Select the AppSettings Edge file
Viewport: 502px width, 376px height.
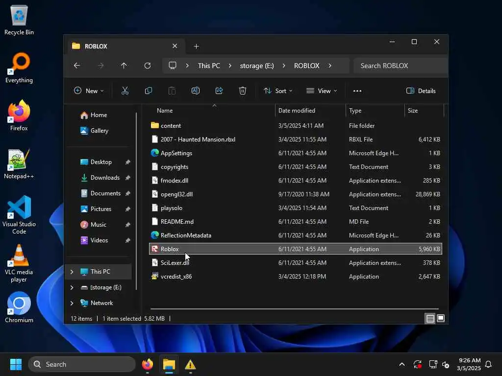tap(296, 153)
